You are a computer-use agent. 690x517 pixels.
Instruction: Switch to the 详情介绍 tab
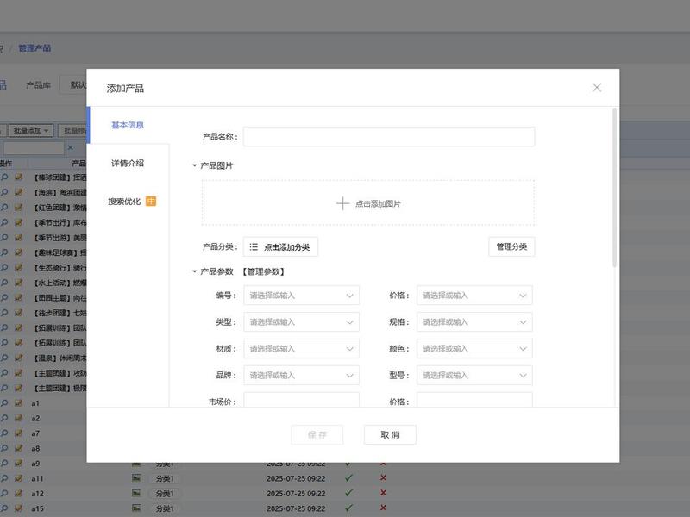(128, 163)
